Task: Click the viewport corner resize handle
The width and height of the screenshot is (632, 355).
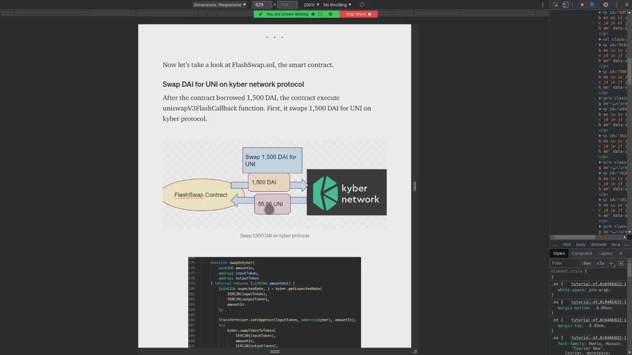Action: 415,351
